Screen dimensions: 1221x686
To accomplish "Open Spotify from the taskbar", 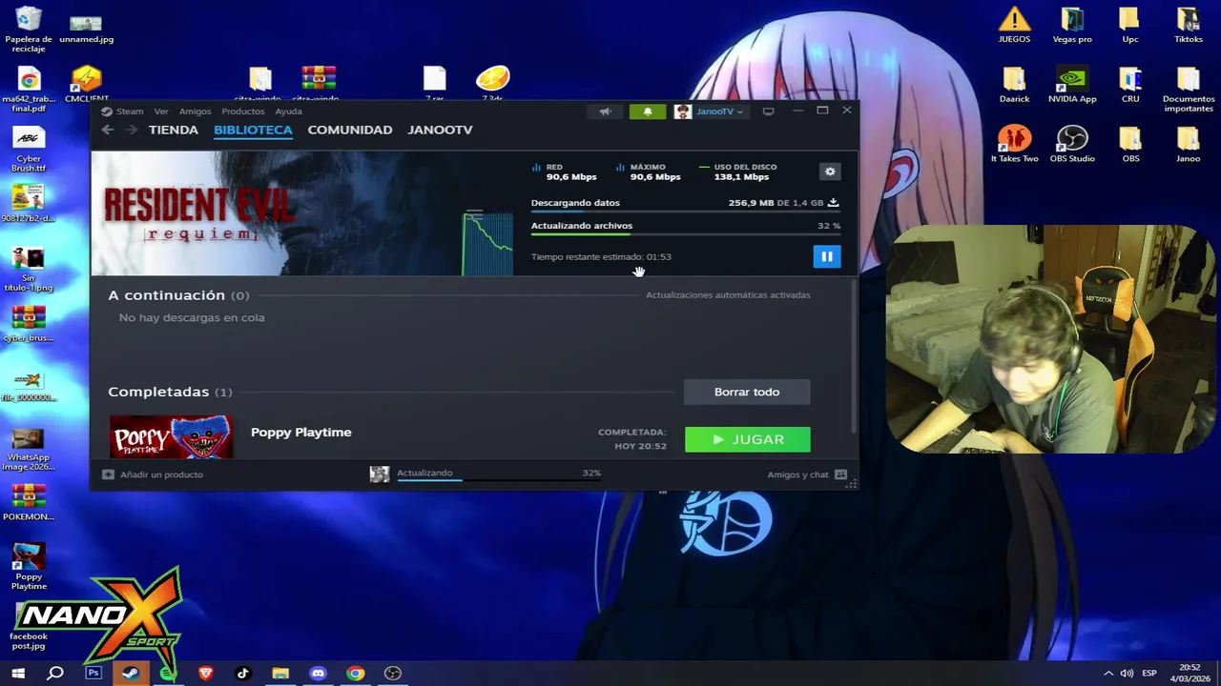I will (168, 674).
